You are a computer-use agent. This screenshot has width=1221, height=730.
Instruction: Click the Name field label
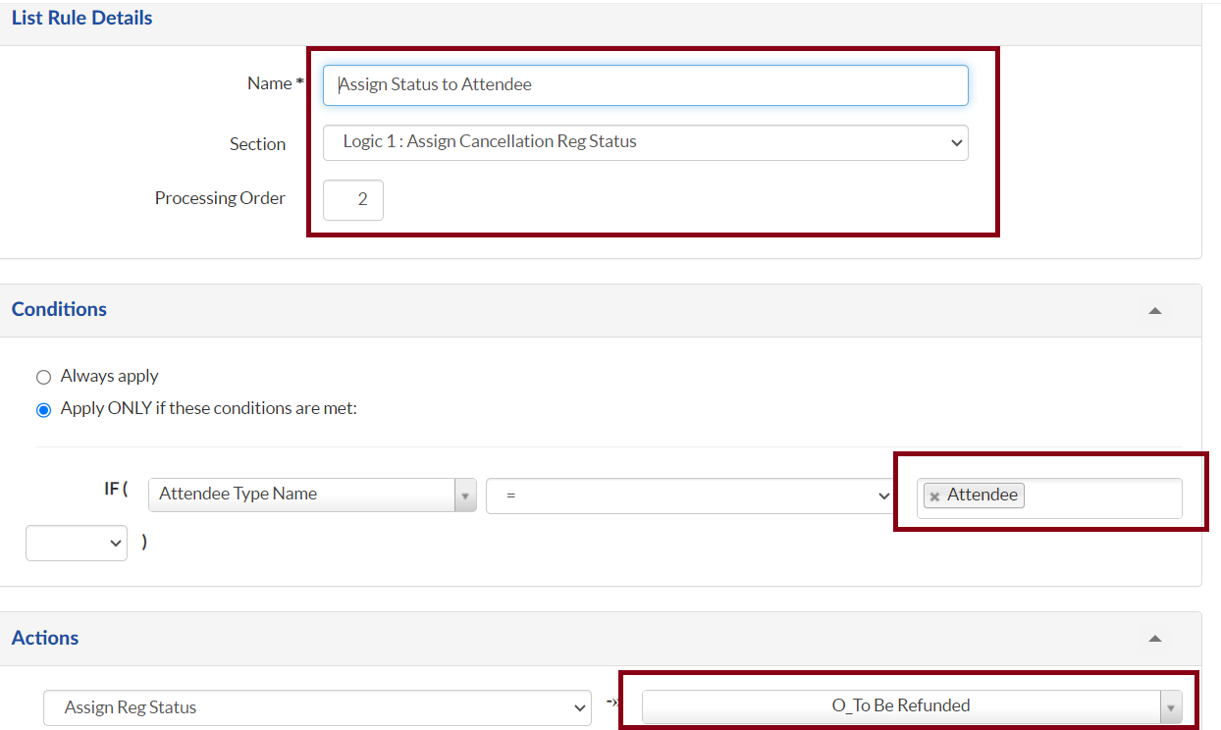[269, 84]
